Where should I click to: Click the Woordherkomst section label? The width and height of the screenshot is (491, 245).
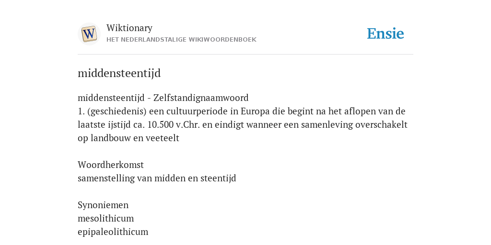[x=111, y=165]
